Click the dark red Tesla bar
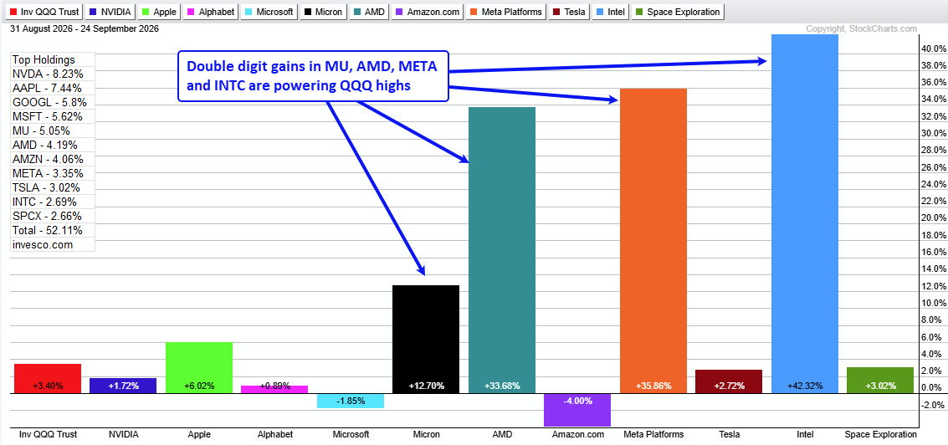The height and width of the screenshot is (445, 948). (729, 382)
